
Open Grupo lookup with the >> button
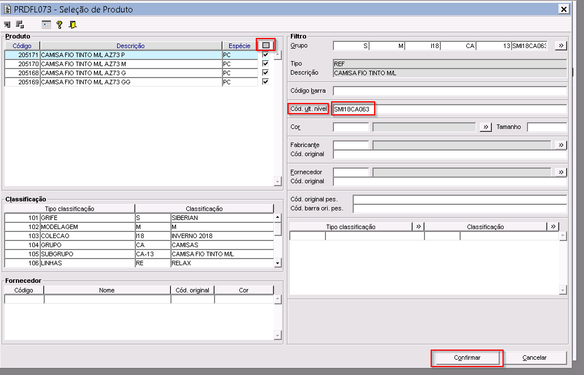[561, 45]
